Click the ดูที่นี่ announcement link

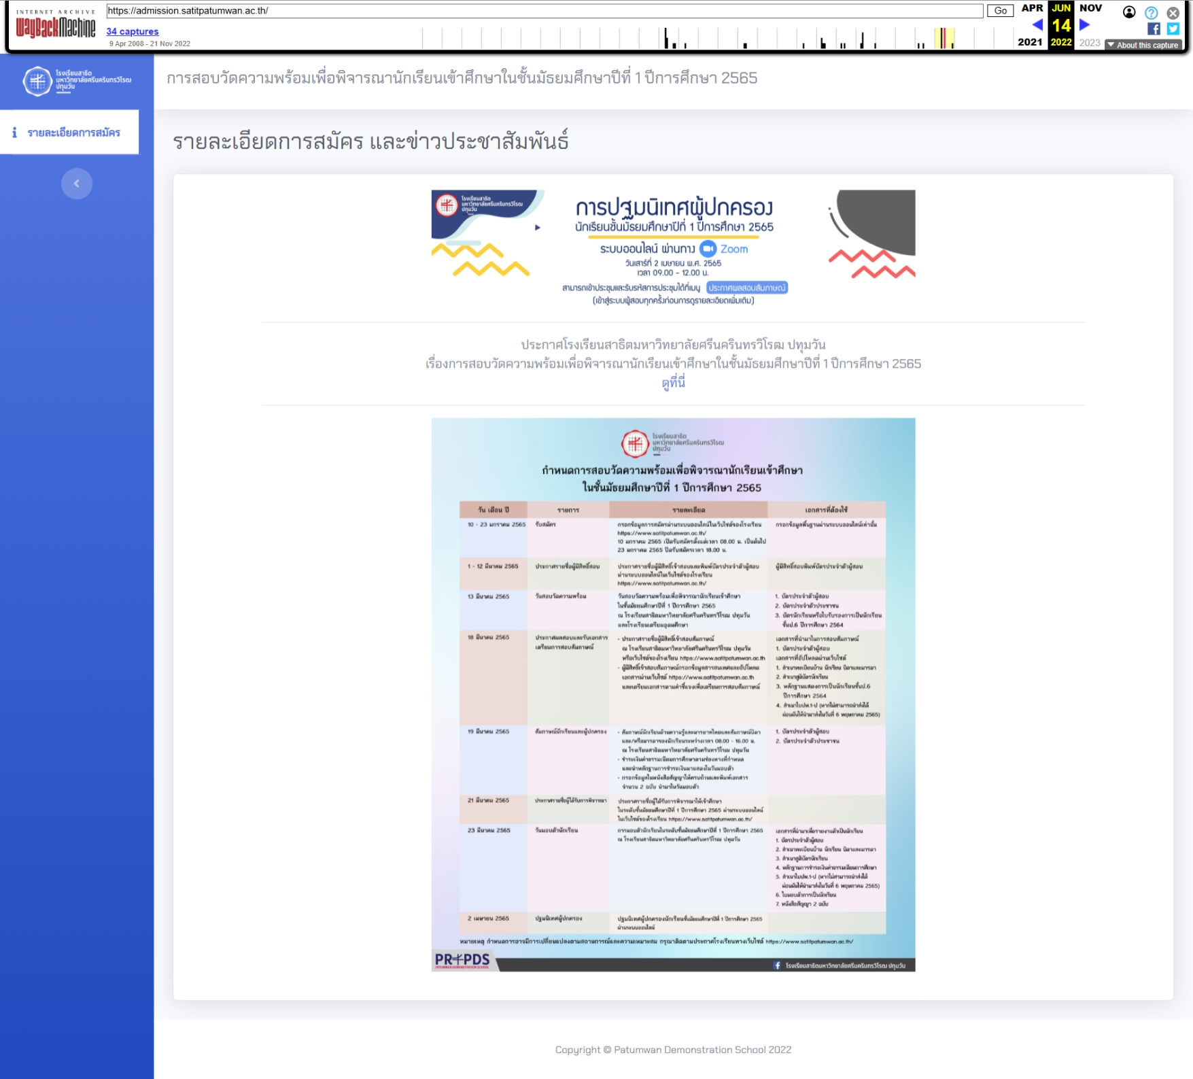coord(673,383)
